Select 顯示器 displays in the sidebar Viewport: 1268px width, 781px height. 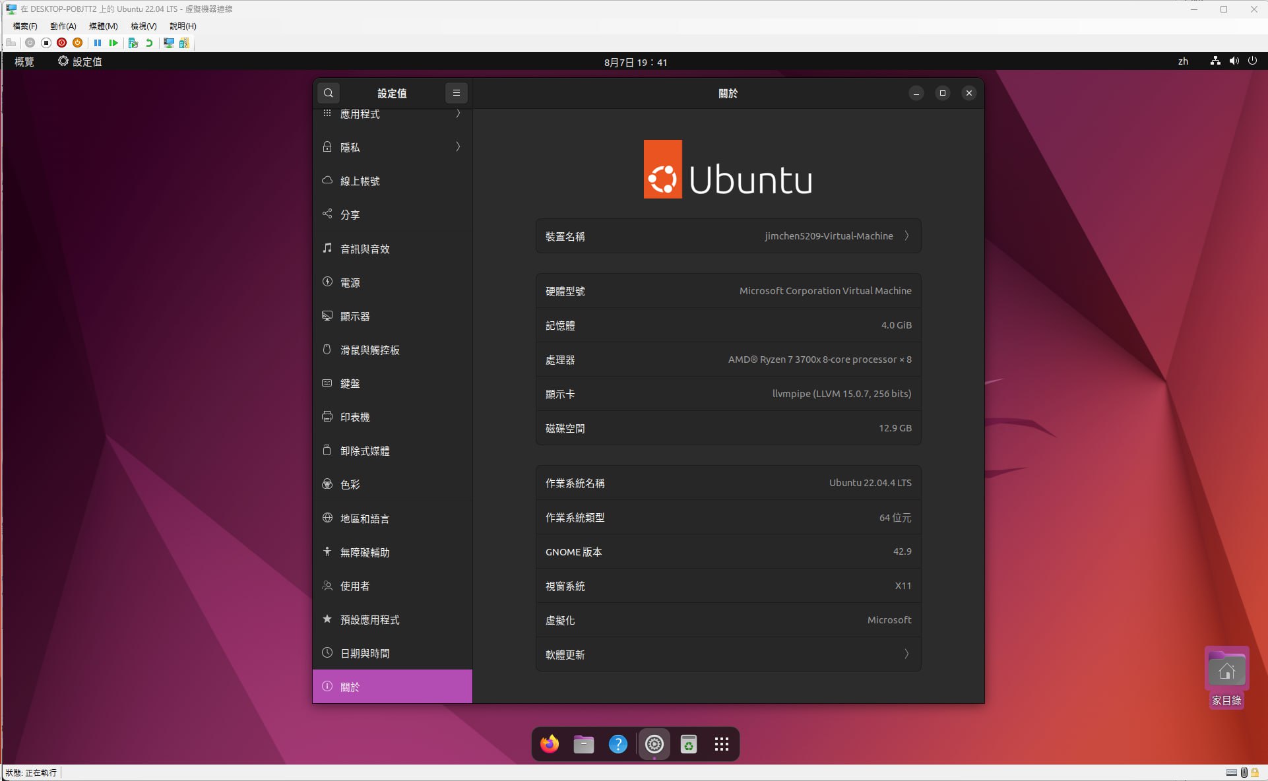392,317
